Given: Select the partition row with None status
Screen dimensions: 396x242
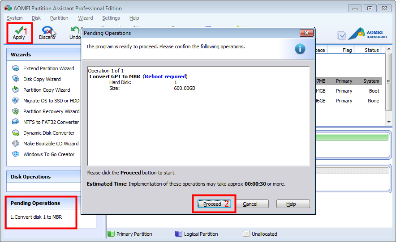Looking at the screenshot, I should click(x=349, y=101).
